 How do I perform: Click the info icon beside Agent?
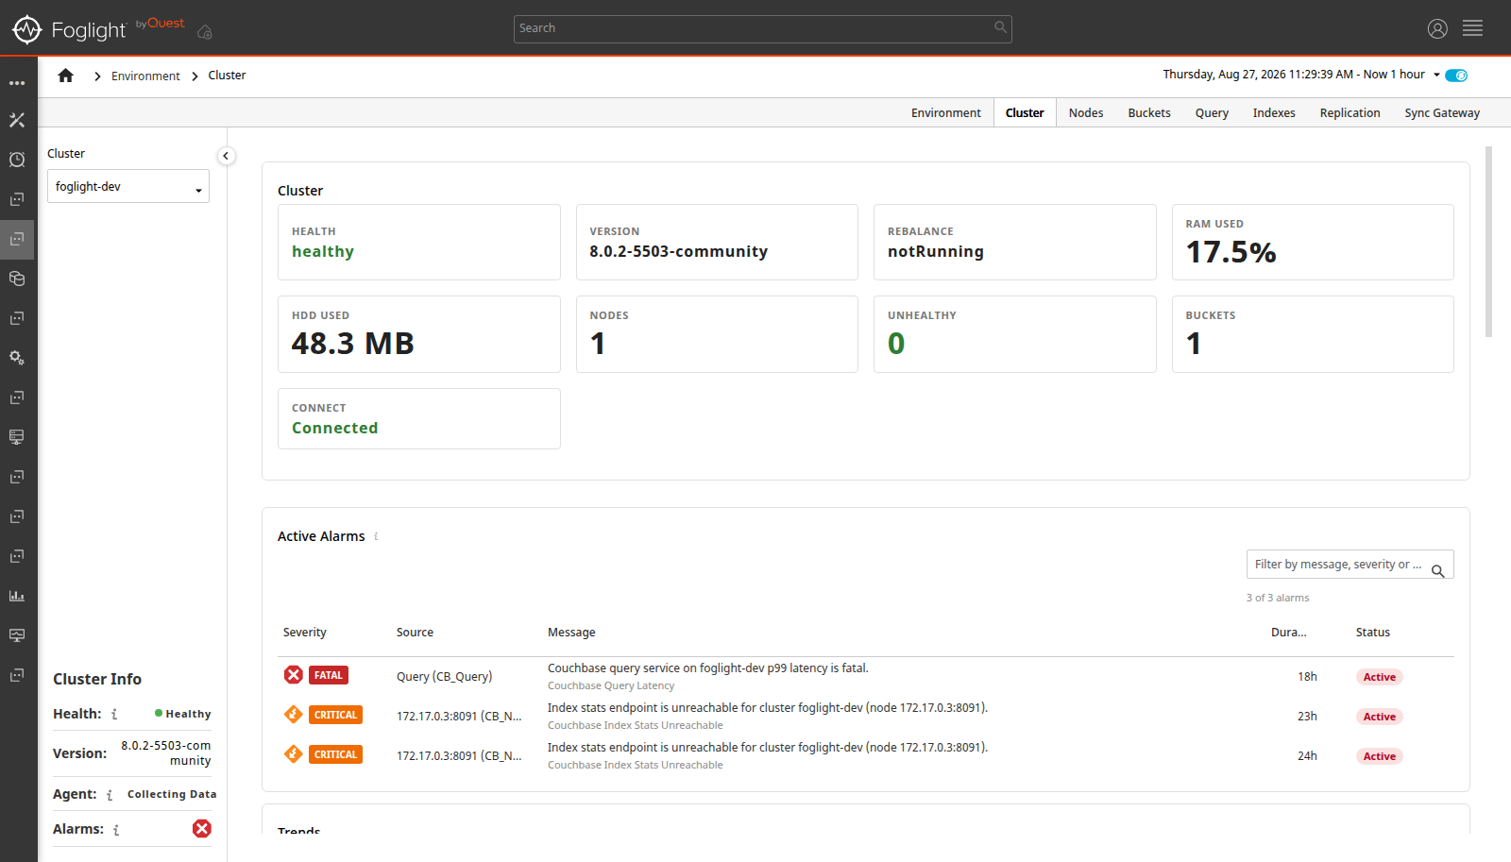pos(110,795)
